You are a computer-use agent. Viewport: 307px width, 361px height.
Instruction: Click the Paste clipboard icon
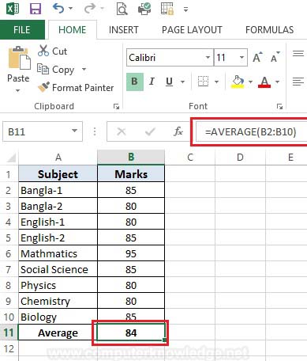point(19,58)
